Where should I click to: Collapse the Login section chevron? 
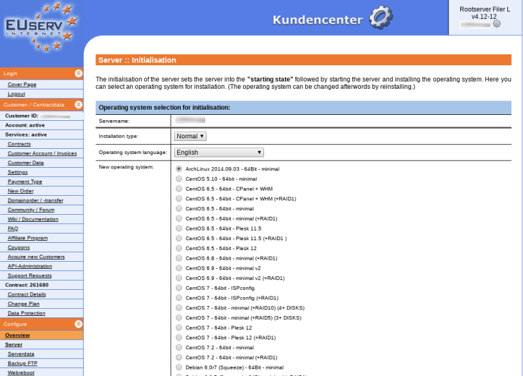78,73
